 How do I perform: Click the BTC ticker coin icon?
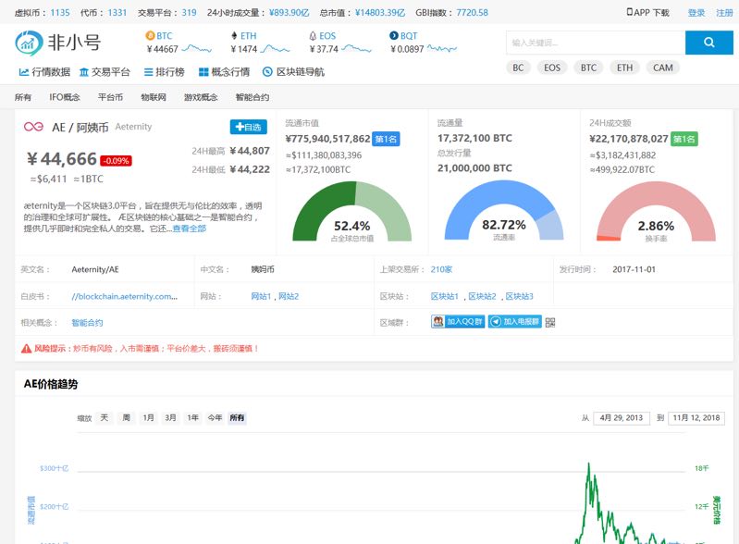(150, 36)
